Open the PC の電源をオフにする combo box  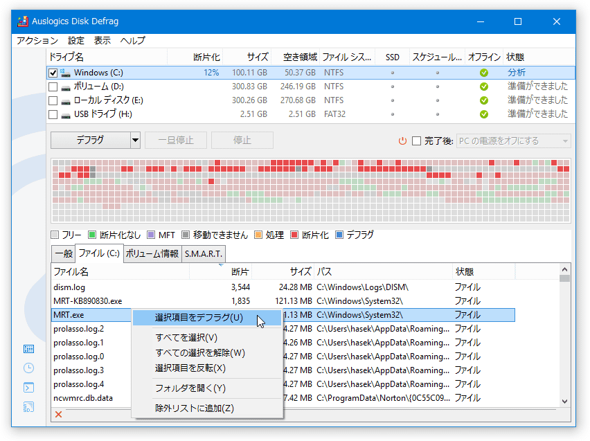click(x=514, y=141)
